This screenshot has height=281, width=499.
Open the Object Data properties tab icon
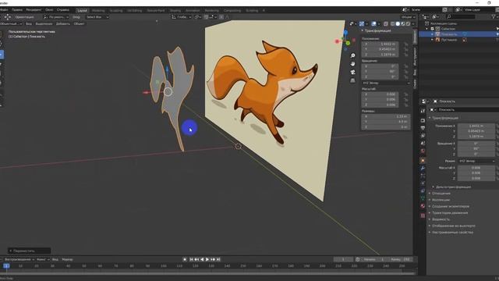coord(423,198)
